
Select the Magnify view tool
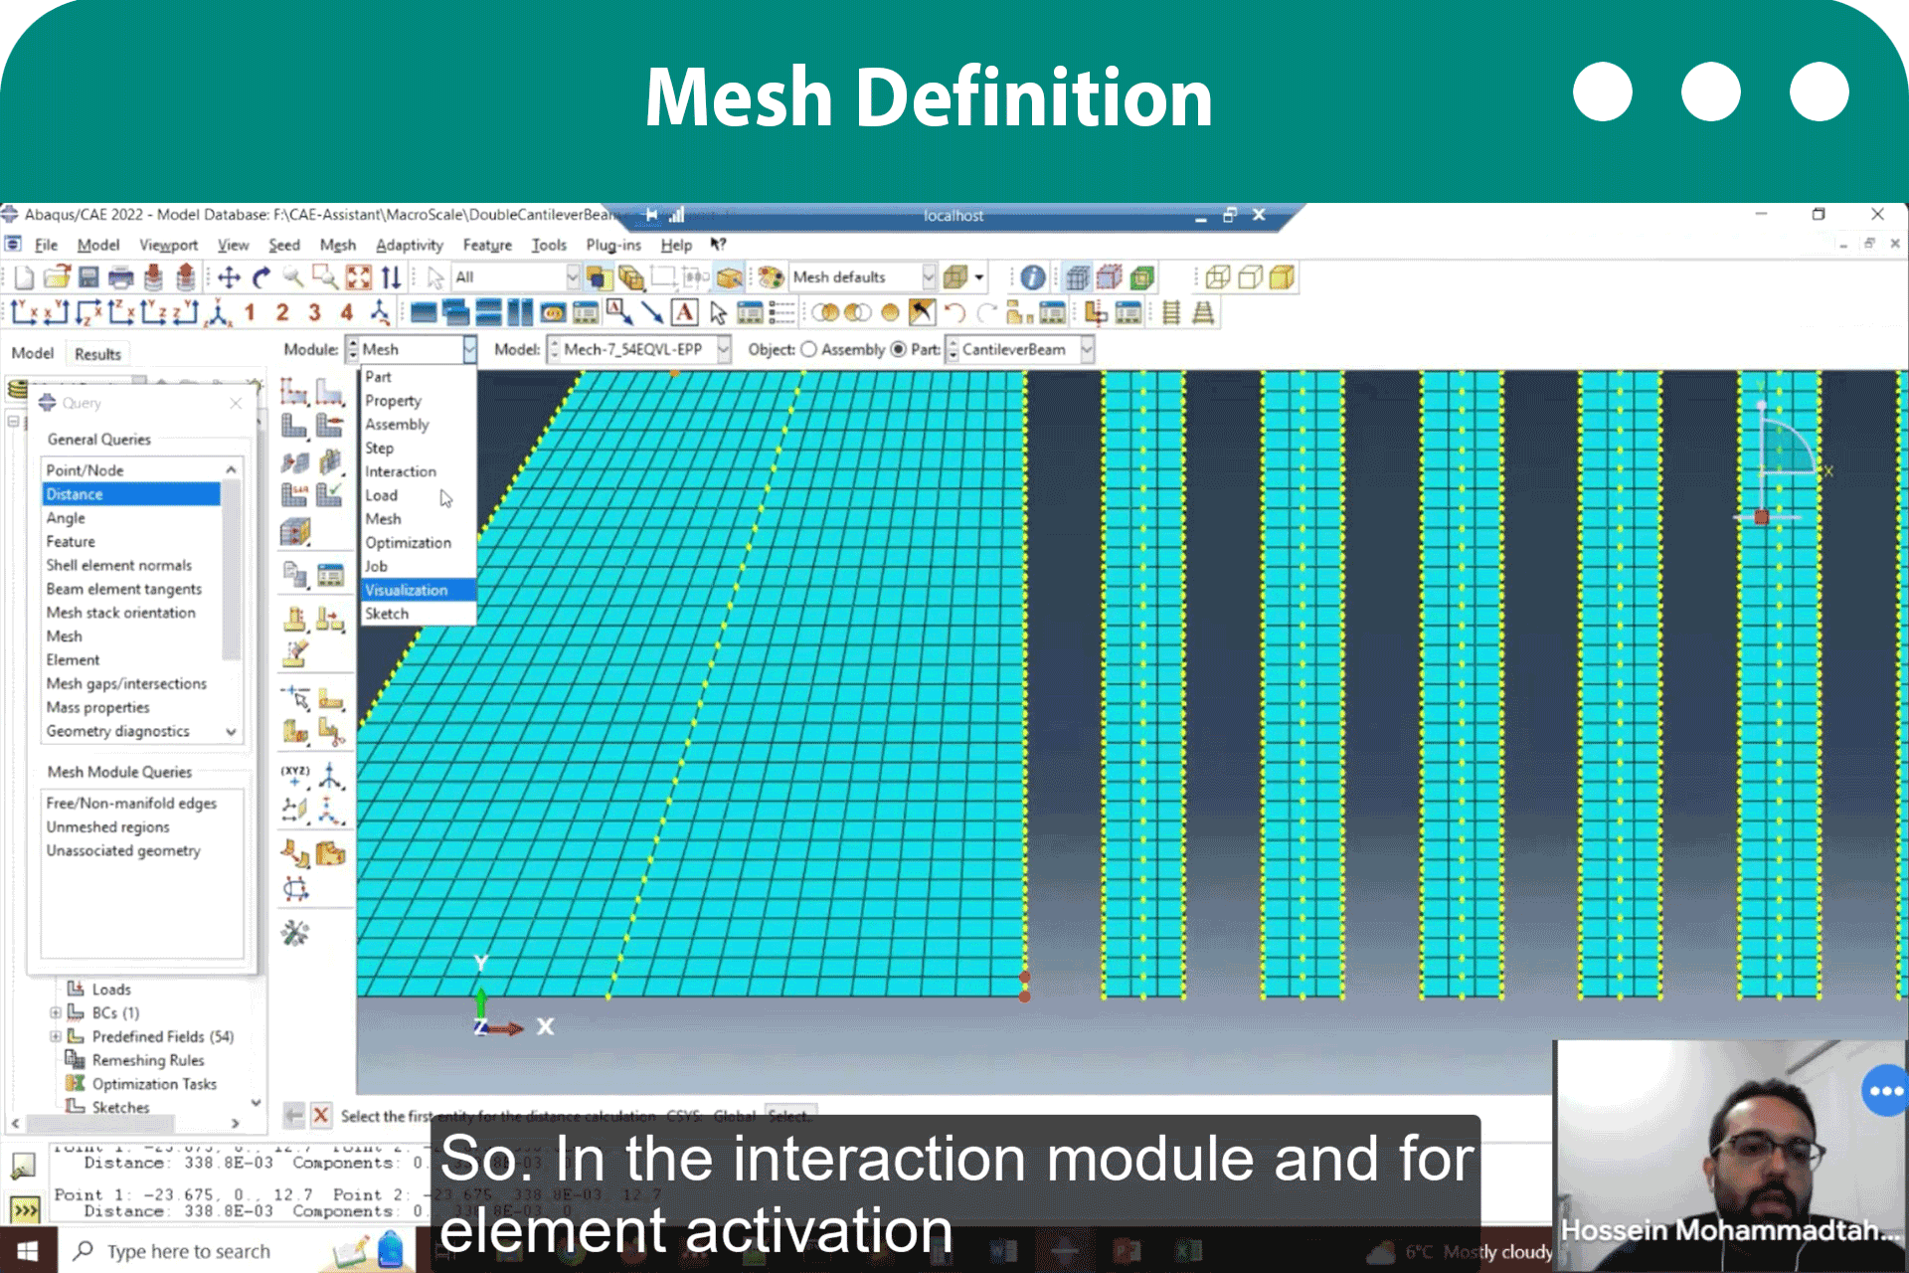pos(293,277)
